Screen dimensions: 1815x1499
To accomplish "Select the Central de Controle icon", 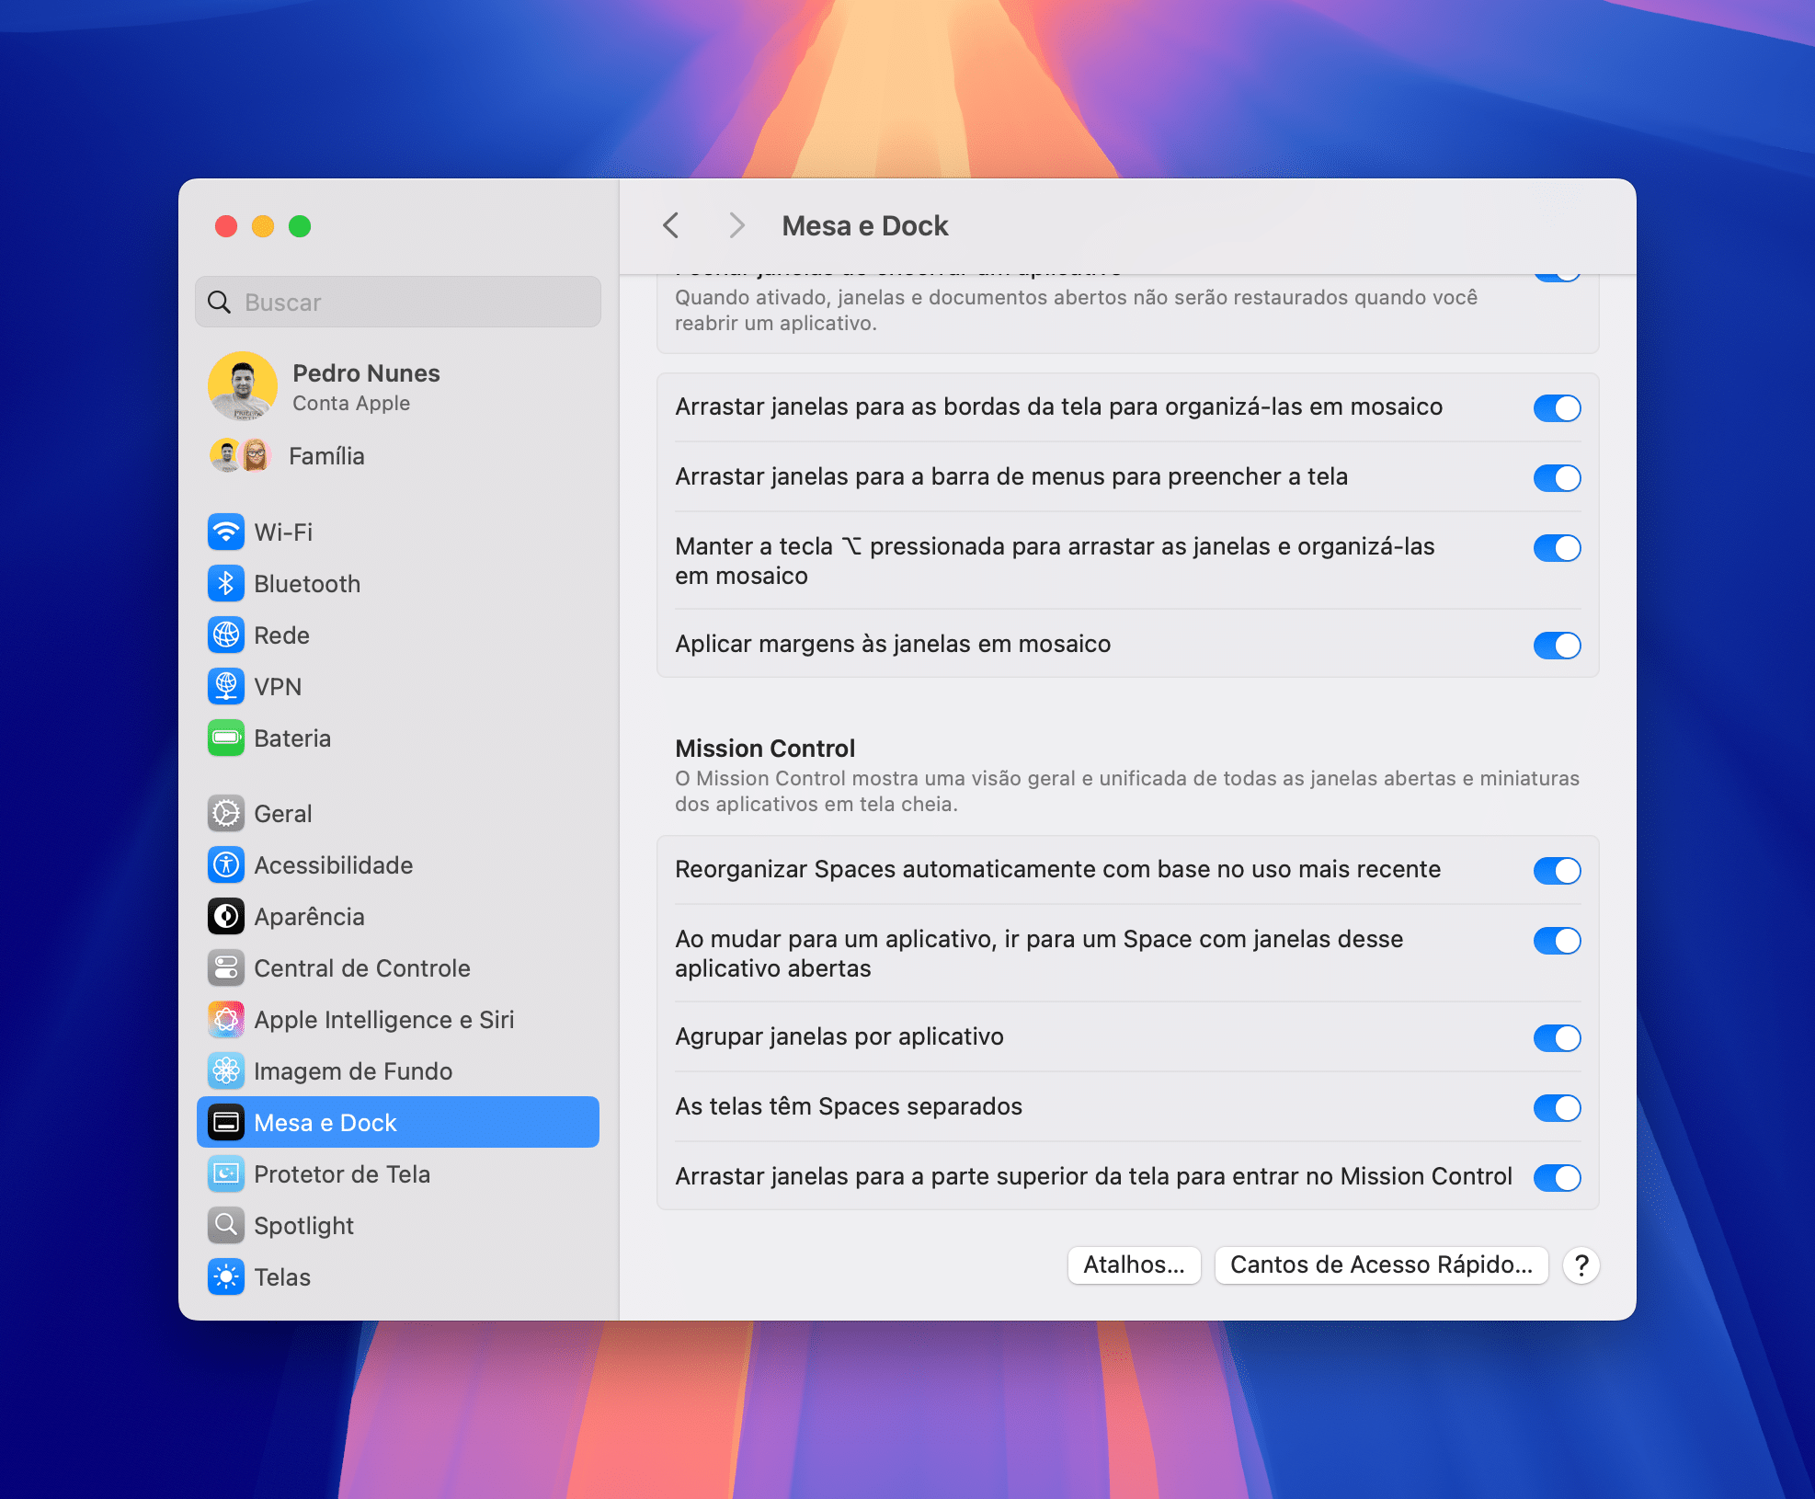I will (226, 967).
